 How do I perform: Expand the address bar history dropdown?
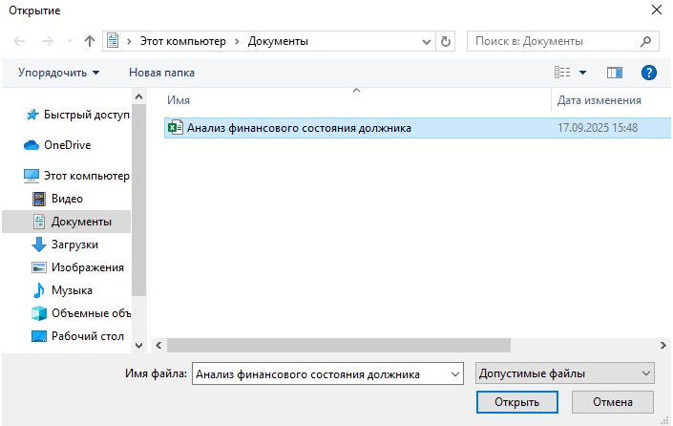[427, 42]
